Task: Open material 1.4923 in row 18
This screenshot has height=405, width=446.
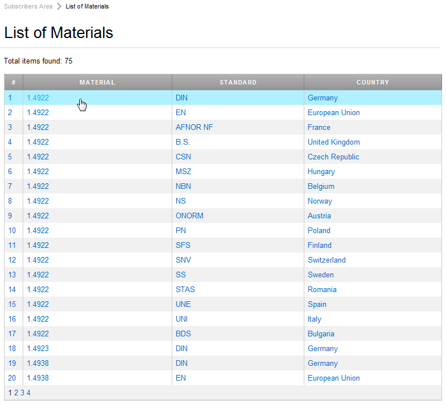Action: pos(38,349)
